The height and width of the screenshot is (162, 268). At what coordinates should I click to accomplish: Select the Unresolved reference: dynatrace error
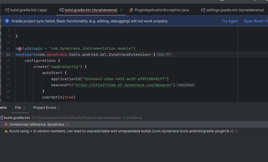[x=37, y=124]
